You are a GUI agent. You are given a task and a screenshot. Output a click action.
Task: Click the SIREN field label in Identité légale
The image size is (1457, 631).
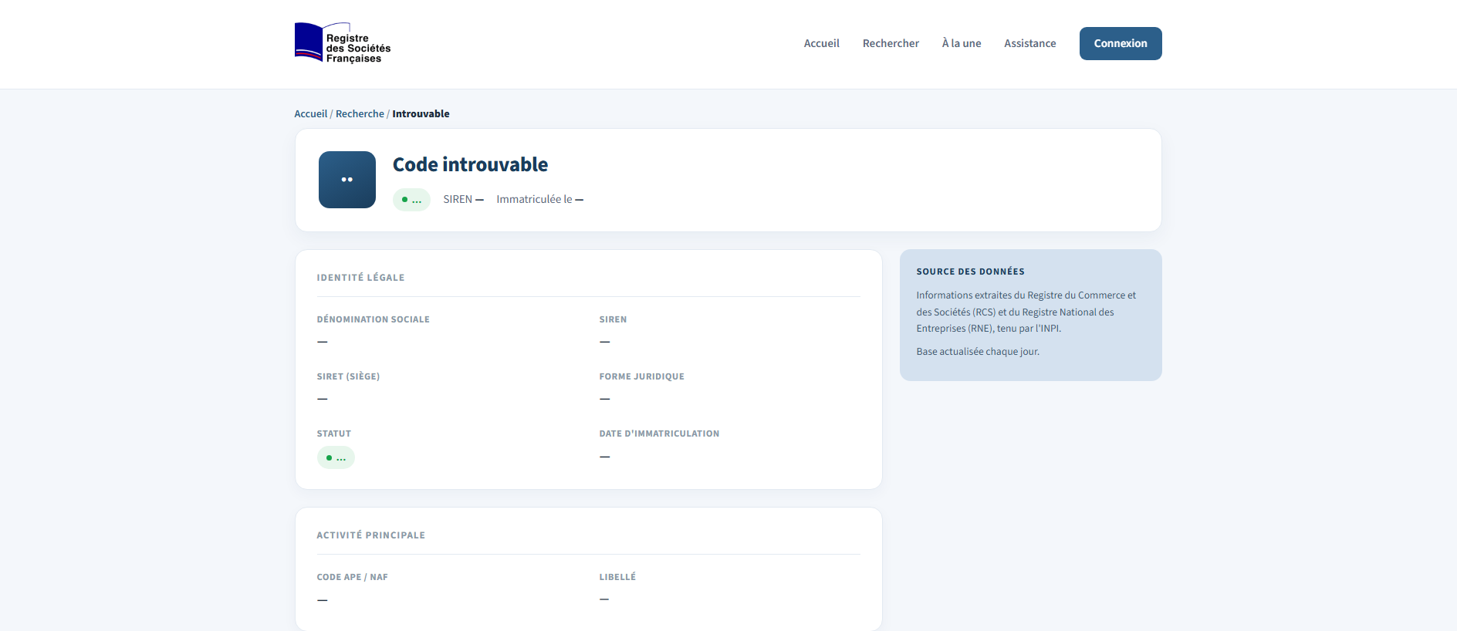(x=613, y=319)
